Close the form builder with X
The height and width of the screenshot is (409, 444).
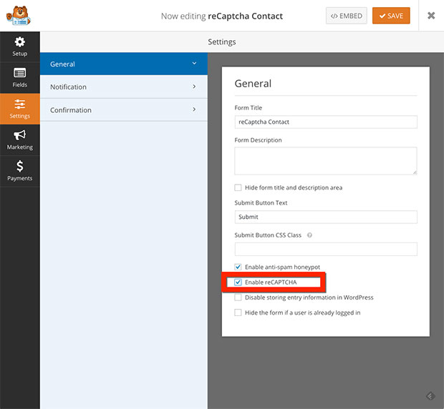(x=431, y=15)
